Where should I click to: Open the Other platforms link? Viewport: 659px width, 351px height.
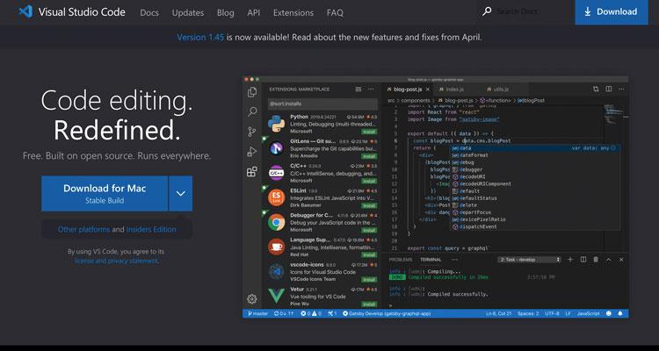click(x=83, y=229)
